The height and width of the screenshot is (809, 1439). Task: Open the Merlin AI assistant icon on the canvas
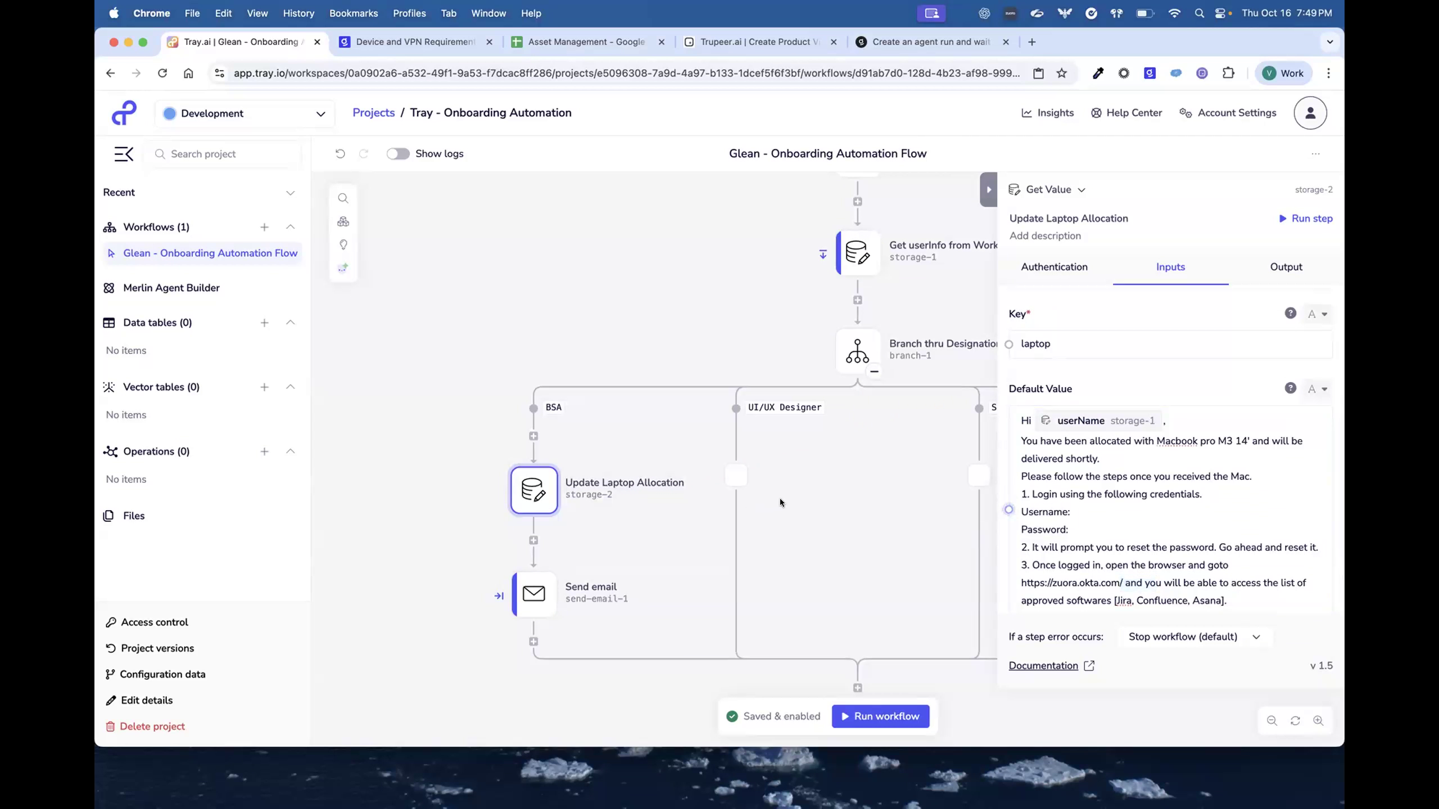(343, 268)
